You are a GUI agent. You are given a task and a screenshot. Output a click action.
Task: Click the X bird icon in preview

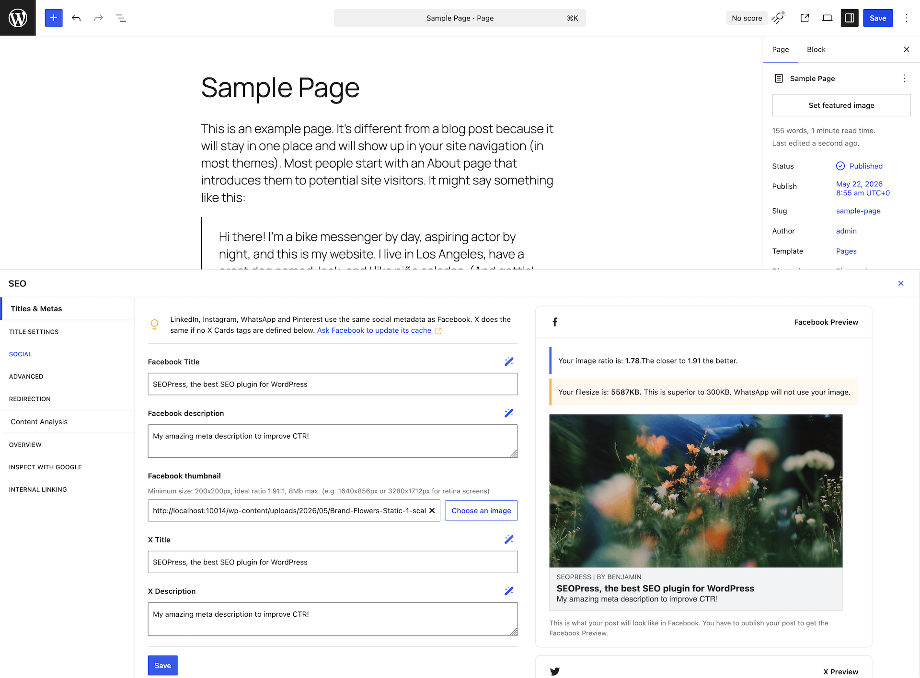pos(555,671)
